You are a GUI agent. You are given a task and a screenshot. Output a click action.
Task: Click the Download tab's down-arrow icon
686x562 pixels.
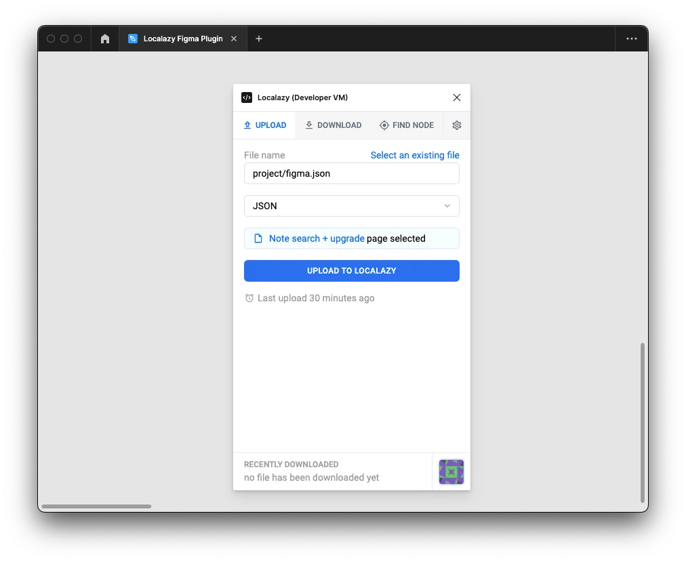point(308,125)
